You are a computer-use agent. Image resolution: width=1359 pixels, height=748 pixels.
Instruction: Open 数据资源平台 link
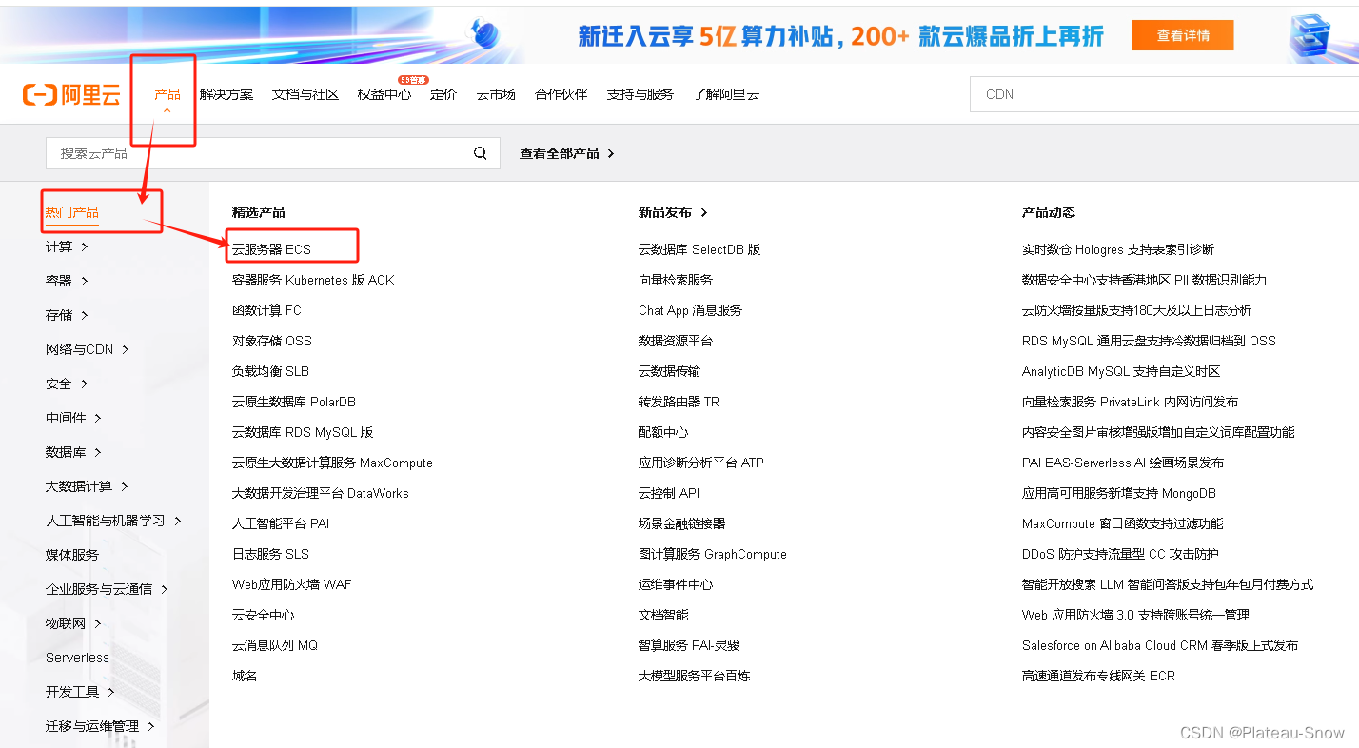676,341
